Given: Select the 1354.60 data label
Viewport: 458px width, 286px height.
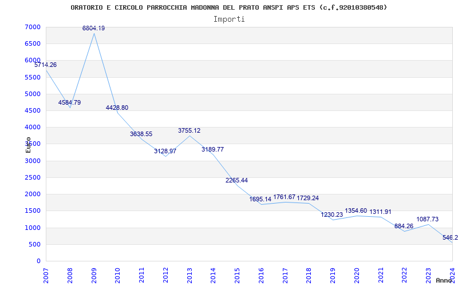Looking at the screenshot, I should coord(356,210).
